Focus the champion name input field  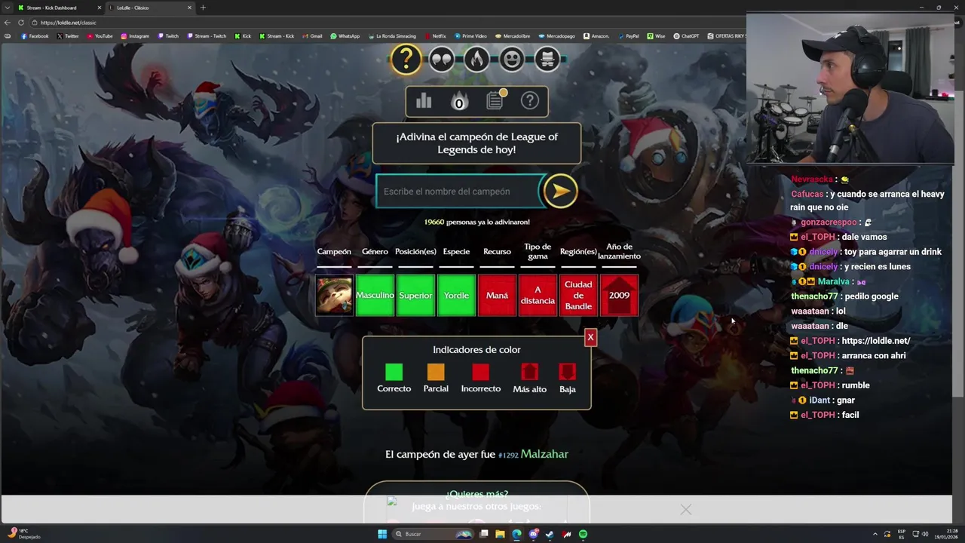click(x=459, y=192)
